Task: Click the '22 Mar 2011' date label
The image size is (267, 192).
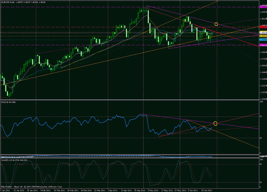Action: (100, 190)
